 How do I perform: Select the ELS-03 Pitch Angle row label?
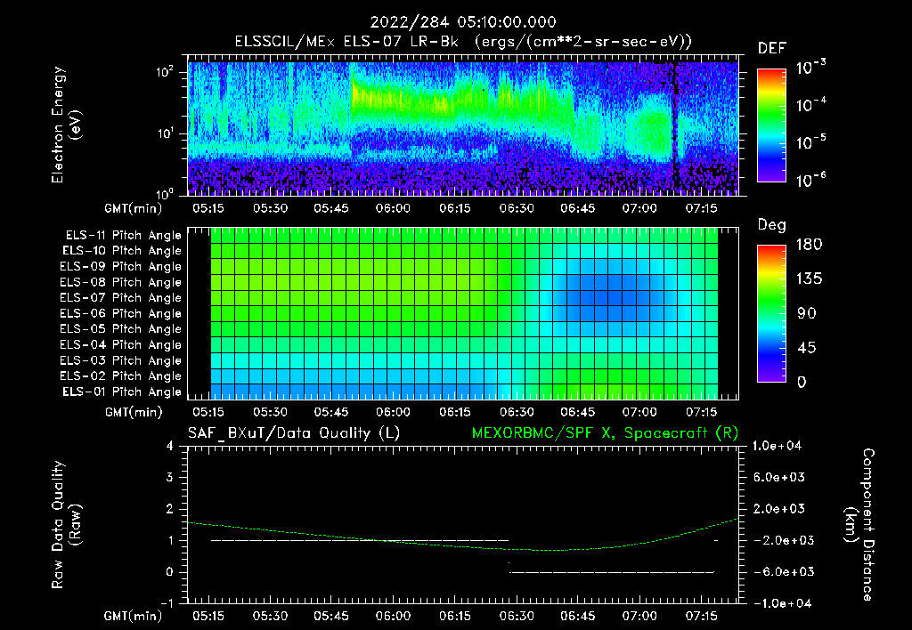coord(121,361)
